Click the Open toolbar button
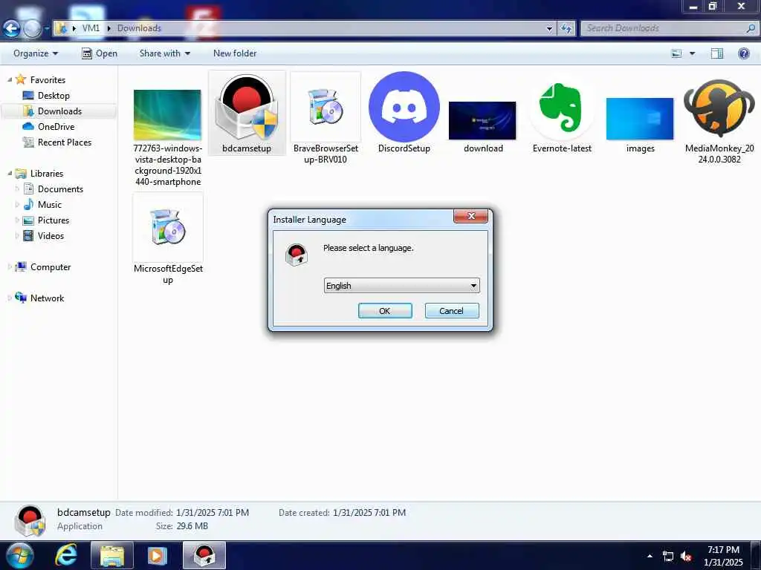This screenshot has width=761, height=570. [100, 53]
